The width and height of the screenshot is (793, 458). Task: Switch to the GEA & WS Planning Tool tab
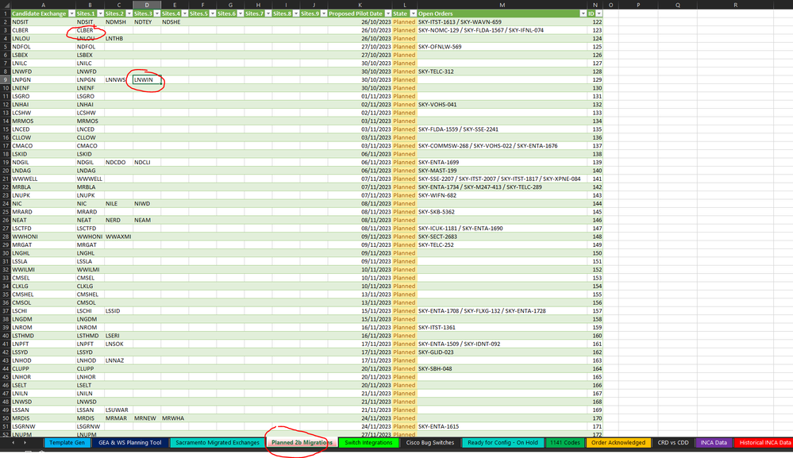130,443
